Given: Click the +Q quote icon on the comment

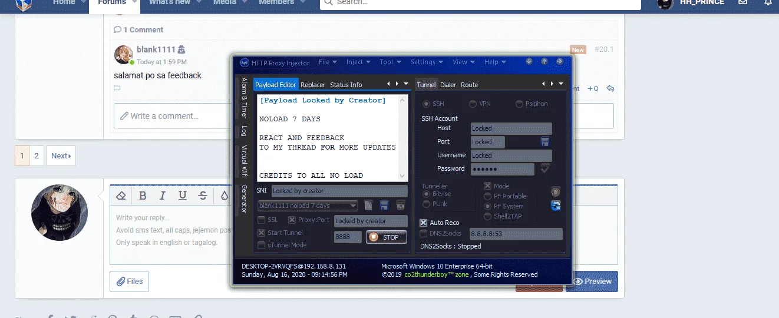Looking at the screenshot, I should pos(593,88).
